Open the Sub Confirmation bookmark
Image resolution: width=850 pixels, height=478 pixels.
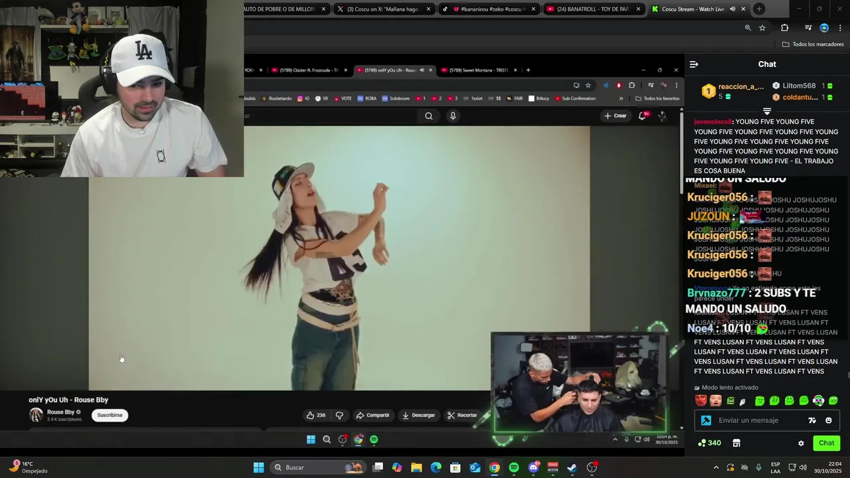point(574,98)
